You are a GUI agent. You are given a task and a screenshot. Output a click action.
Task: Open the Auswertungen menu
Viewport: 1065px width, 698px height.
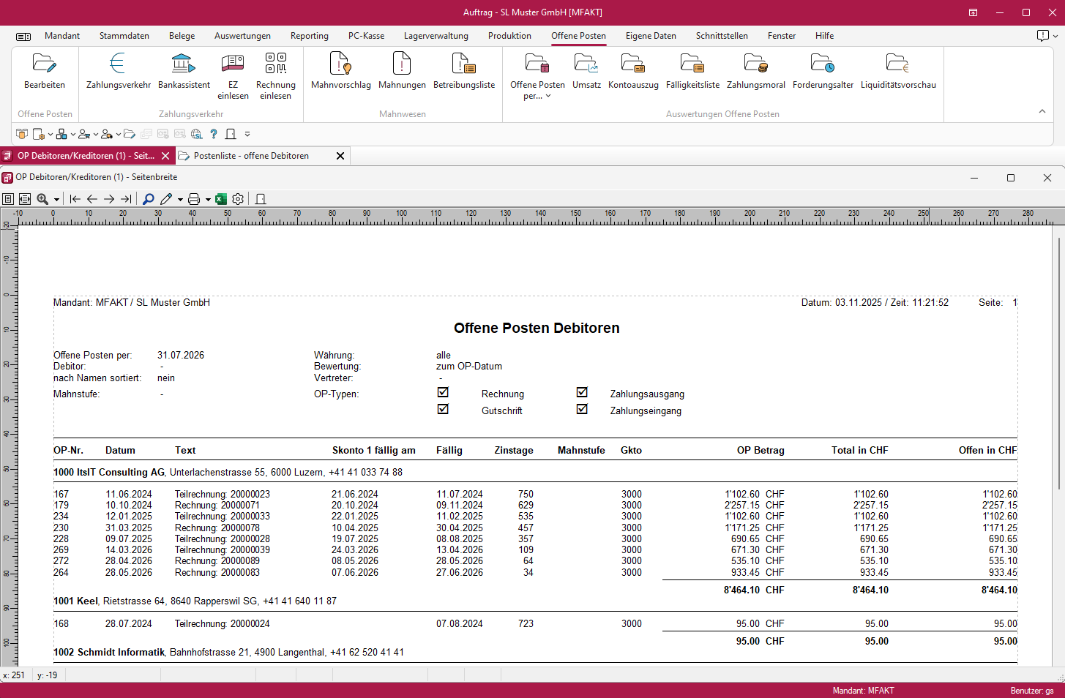click(x=242, y=36)
